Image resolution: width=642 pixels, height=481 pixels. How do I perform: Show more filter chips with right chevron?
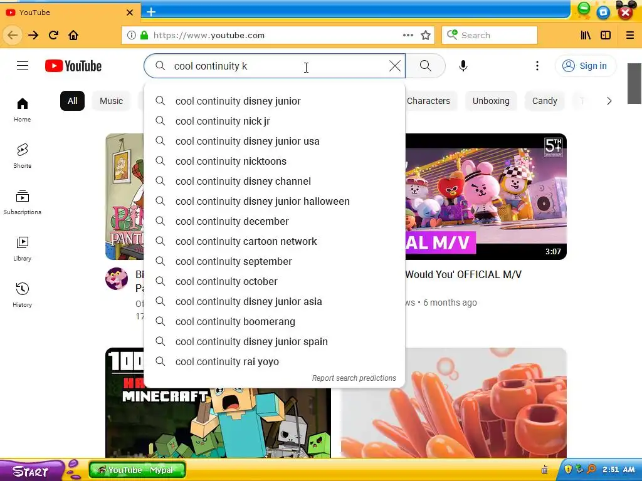[x=609, y=101]
